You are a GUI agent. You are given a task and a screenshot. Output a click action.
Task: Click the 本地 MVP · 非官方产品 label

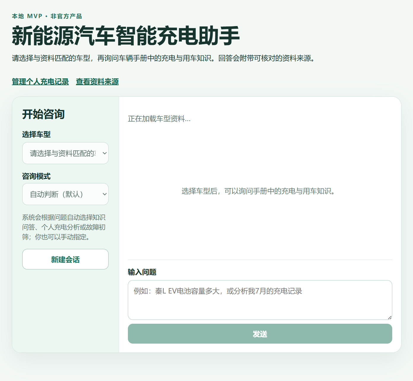pos(47,16)
